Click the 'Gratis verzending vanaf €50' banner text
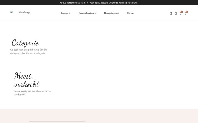The width and height of the screenshot is (198, 123). (99, 3)
